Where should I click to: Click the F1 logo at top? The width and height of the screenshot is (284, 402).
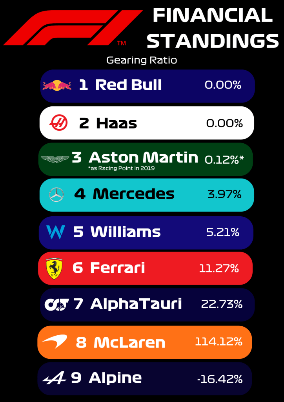(x=73, y=27)
